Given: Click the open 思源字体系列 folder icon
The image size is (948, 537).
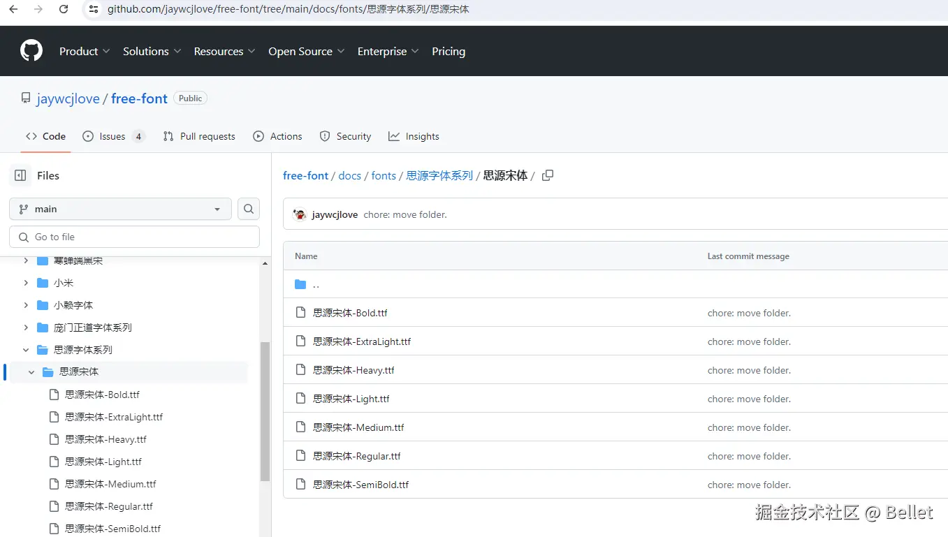Looking at the screenshot, I should tap(43, 350).
